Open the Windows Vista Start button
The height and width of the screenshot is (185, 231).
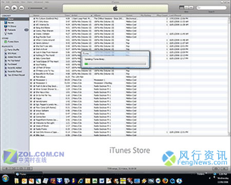(6, 179)
